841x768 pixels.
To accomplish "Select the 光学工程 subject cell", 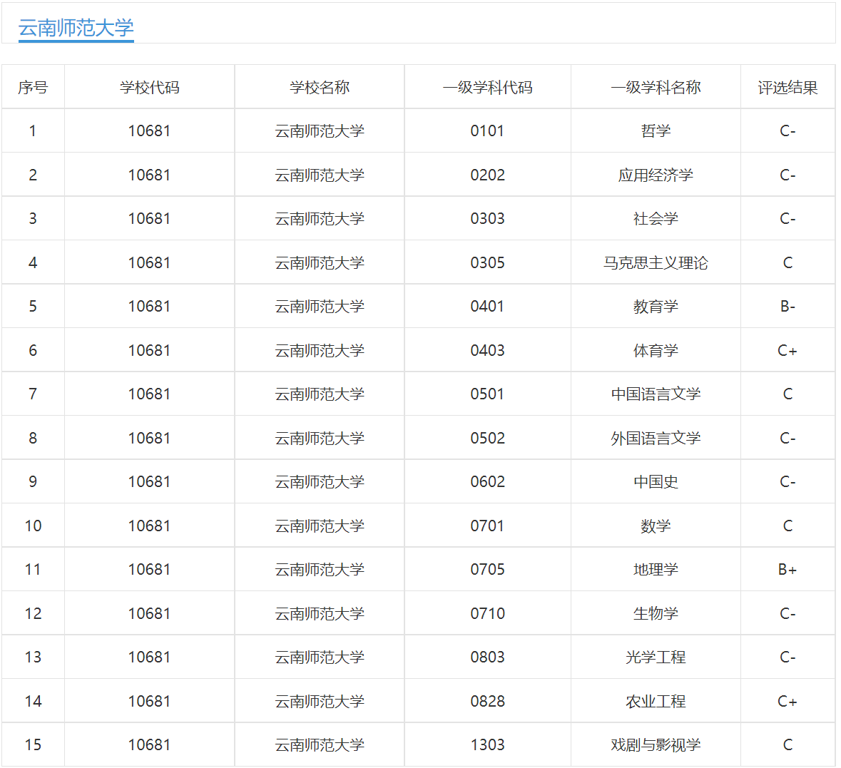I will tap(656, 657).
